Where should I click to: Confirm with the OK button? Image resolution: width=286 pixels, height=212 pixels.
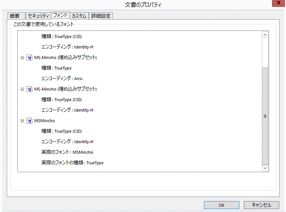221,205
